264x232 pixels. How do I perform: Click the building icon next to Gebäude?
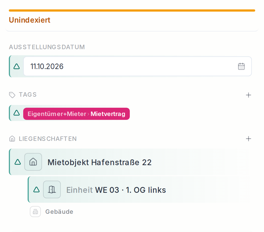click(x=35, y=212)
